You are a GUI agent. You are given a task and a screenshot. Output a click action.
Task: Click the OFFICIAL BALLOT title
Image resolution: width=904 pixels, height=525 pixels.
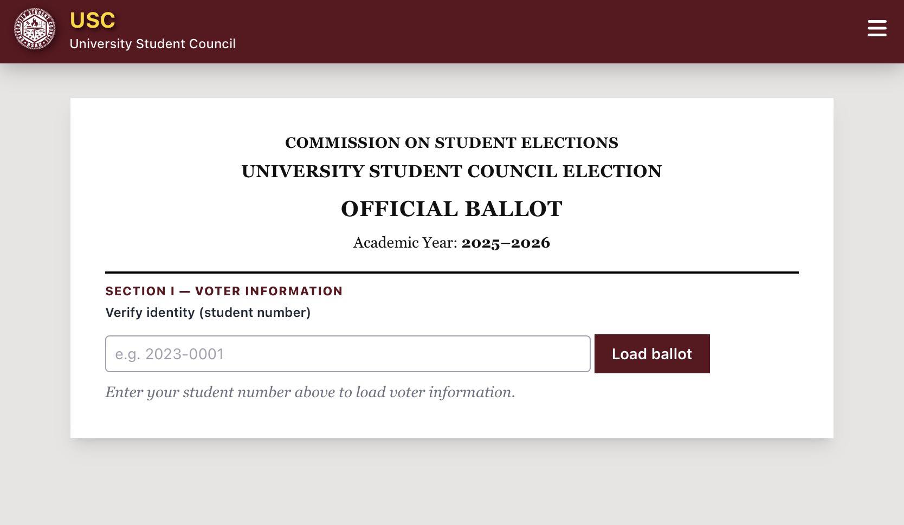click(451, 209)
